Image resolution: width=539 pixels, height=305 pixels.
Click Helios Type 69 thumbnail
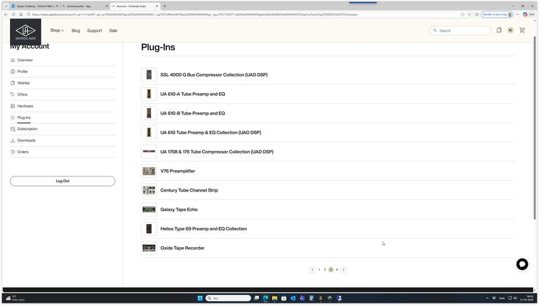coord(149,229)
